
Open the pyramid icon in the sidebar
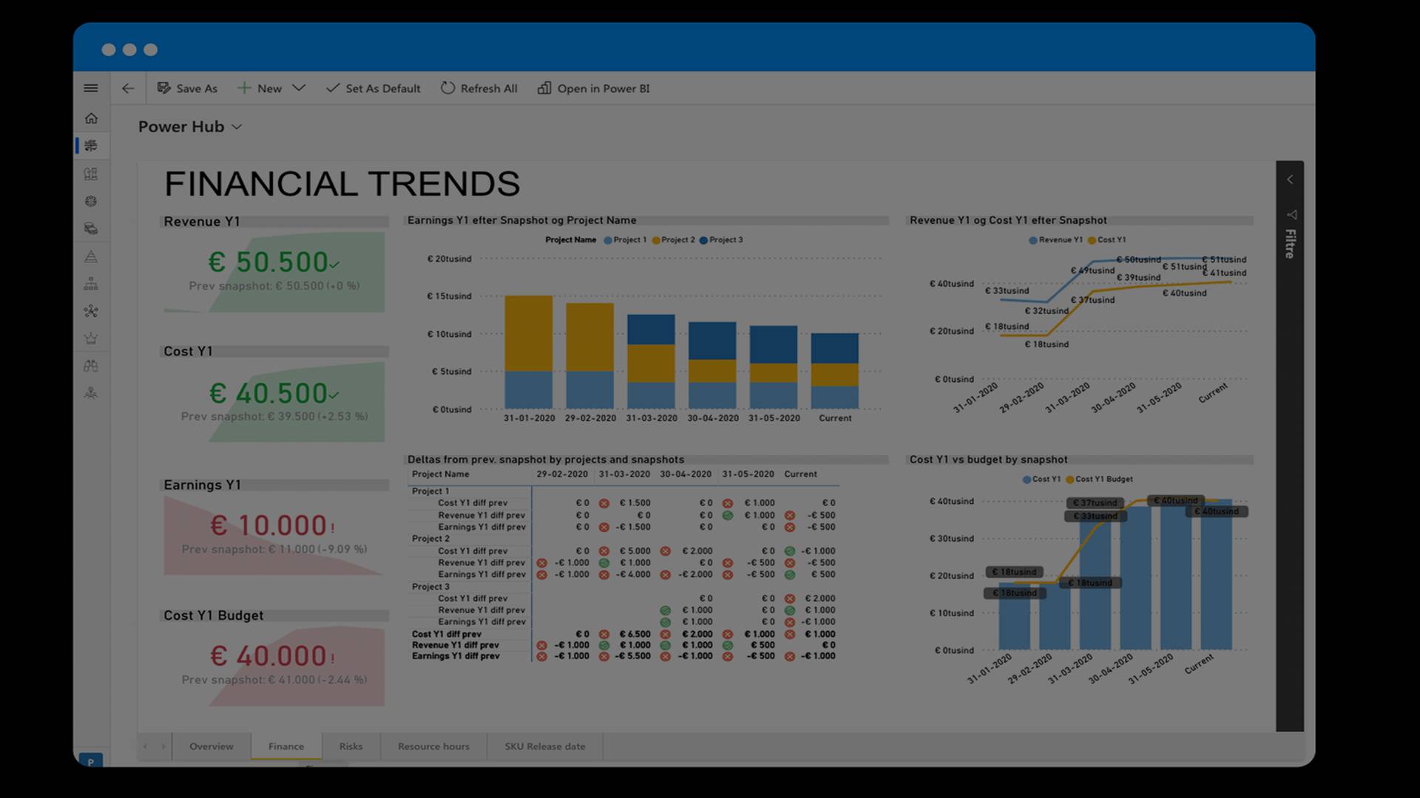click(x=91, y=256)
